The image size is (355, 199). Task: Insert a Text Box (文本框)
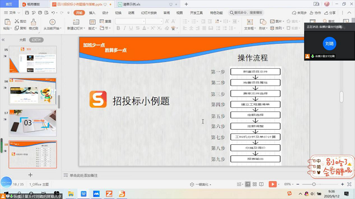pos(250,24)
